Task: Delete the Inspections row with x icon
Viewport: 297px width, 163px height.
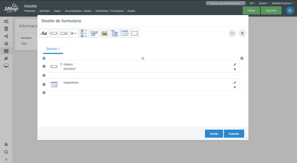Action: tap(235, 87)
